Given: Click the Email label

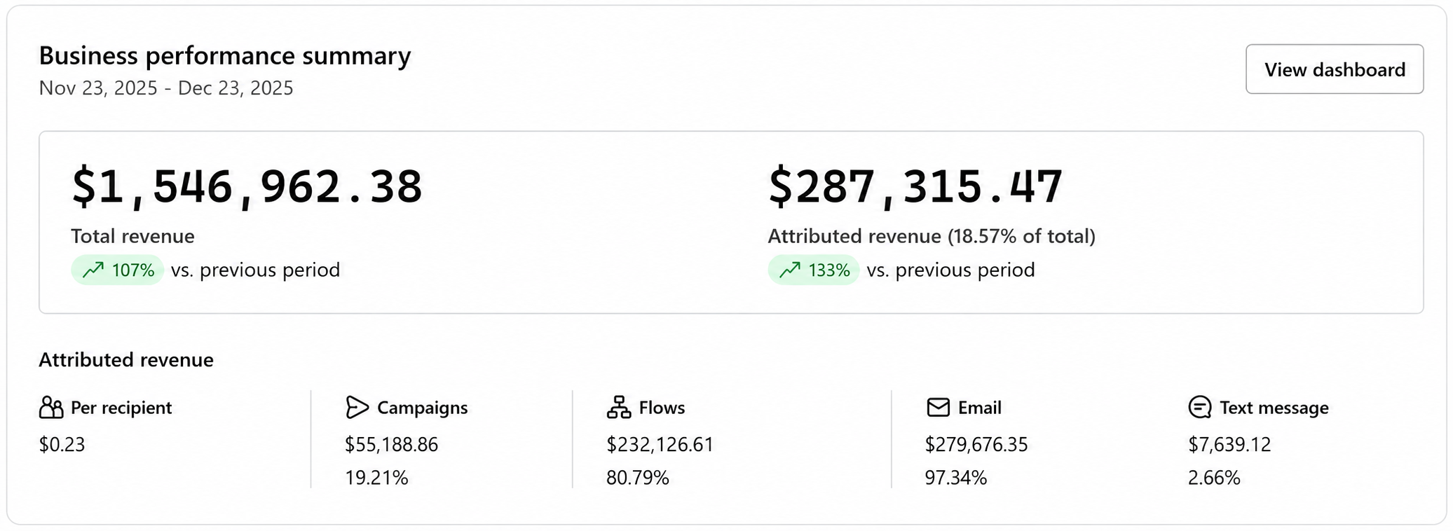Looking at the screenshot, I should (x=979, y=408).
